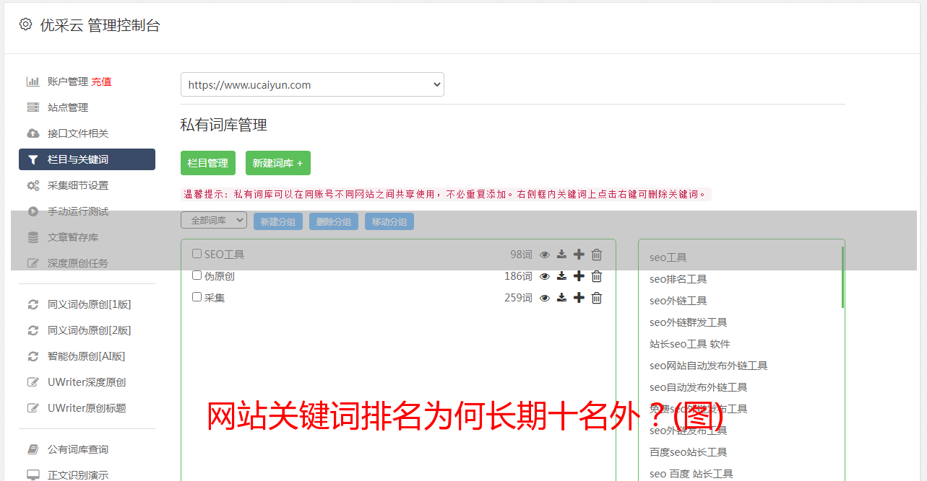Click the book icon for 公有词库查询
Screen dimensions: 927x481
pyautogui.click(x=33, y=449)
